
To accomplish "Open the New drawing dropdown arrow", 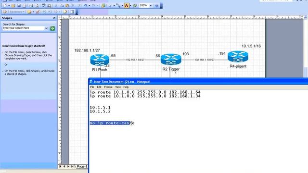I will pos(9,6).
